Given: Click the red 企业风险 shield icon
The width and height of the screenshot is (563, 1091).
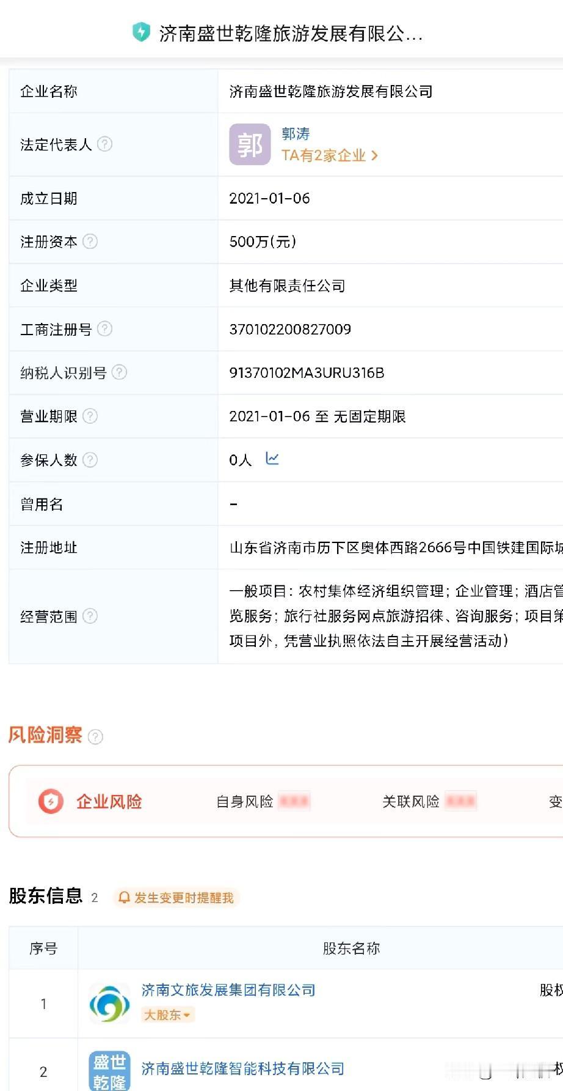Looking at the screenshot, I should pos(51,801).
